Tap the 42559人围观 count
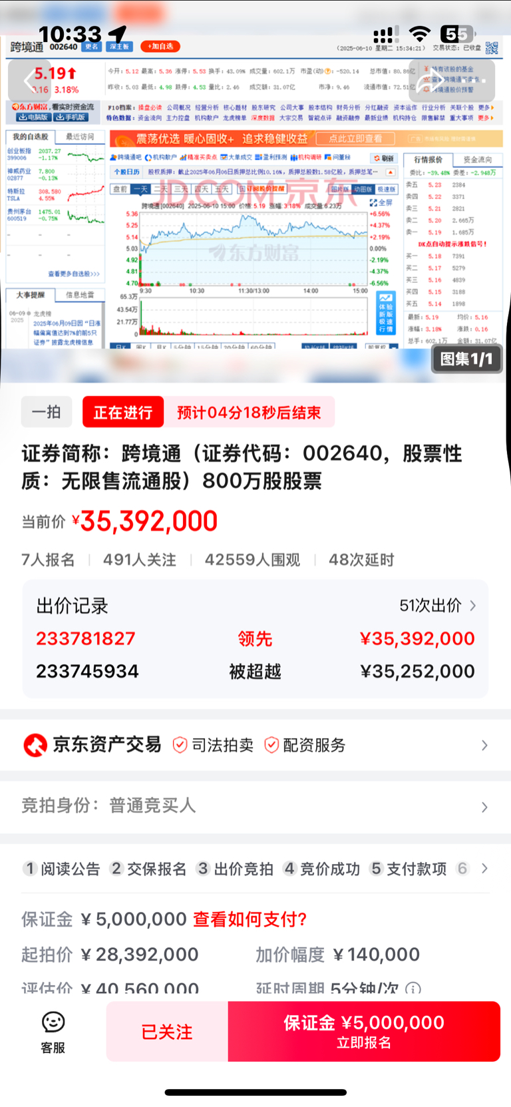This screenshot has height=1107, width=511. coord(252,560)
